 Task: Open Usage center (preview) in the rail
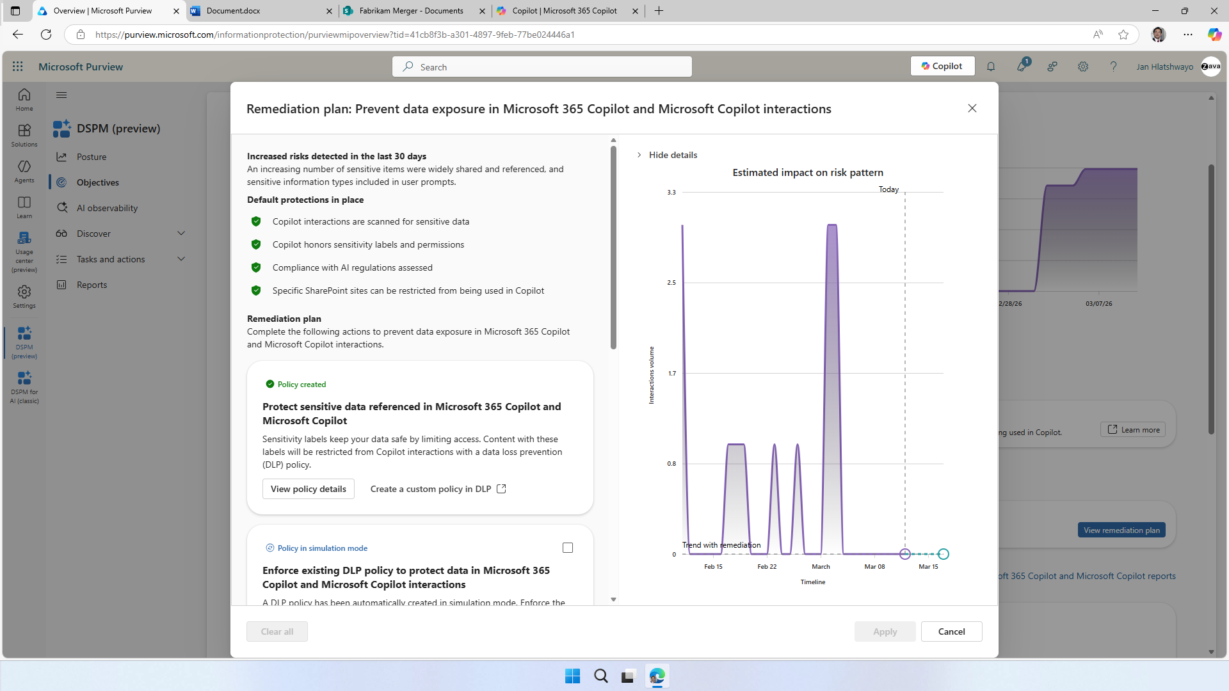(24, 252)
